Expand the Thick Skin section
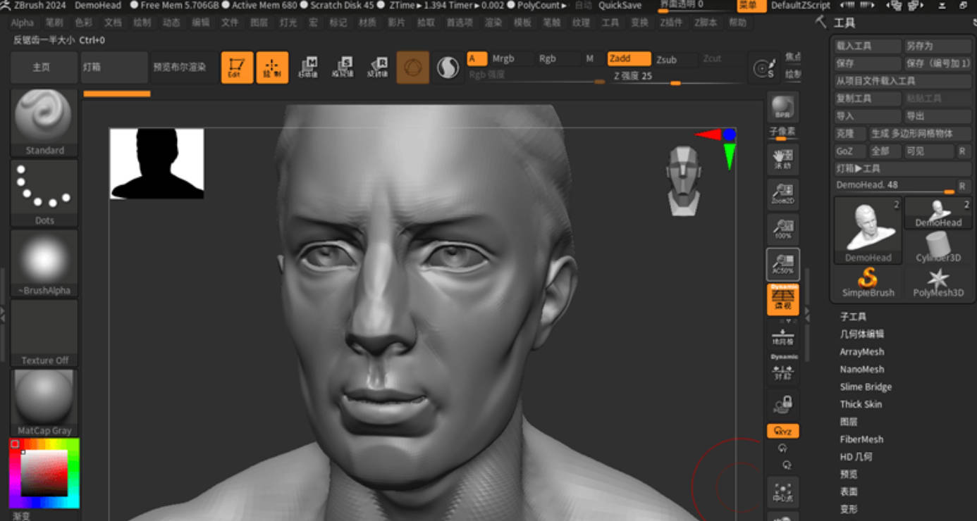The image size is (977, 521). (861, 404)
